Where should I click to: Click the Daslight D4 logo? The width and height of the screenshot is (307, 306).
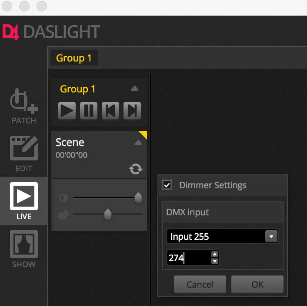tap(51, 31)
